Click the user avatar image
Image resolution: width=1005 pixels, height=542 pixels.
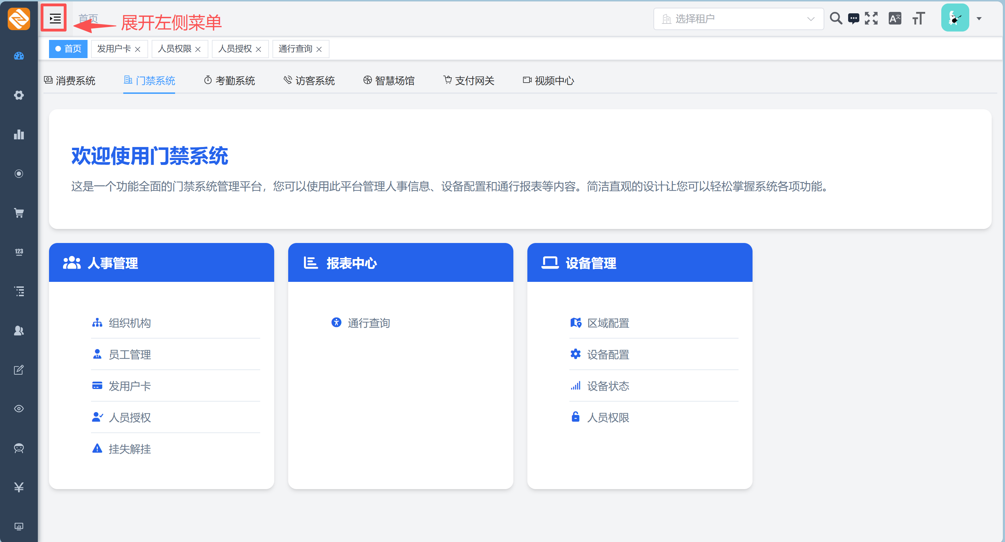pos(955,18)
